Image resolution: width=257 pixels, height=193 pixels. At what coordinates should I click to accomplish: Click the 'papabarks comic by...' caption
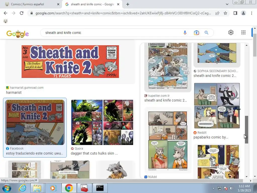[x=211, y=137]
